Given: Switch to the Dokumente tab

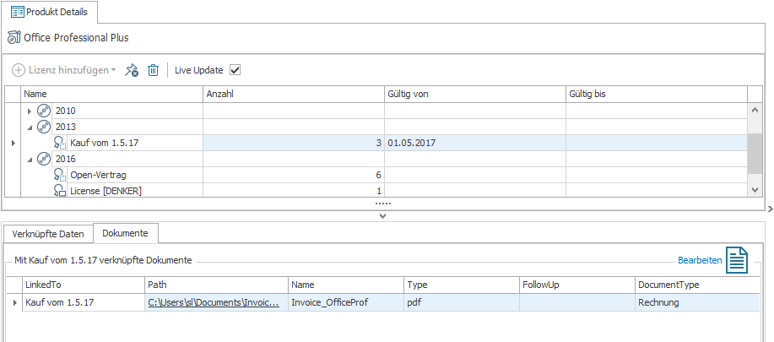Looking at the screenshot, I should (126, 233).
